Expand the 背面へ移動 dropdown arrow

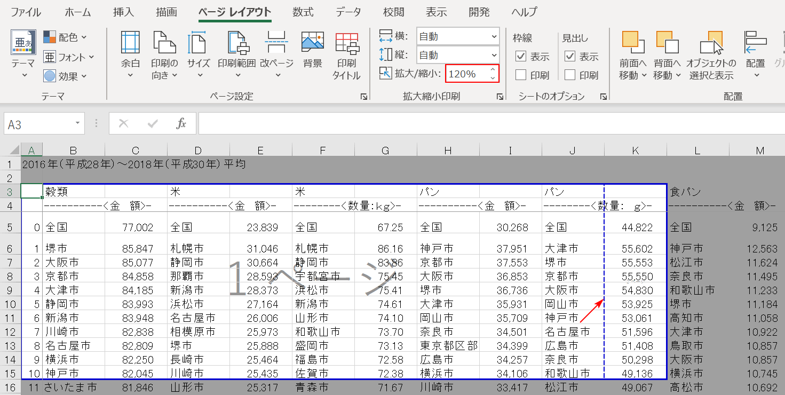[x=678, y=75]
